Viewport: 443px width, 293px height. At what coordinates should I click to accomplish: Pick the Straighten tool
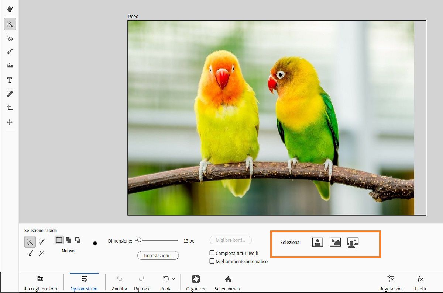click(x=10, y=66)
